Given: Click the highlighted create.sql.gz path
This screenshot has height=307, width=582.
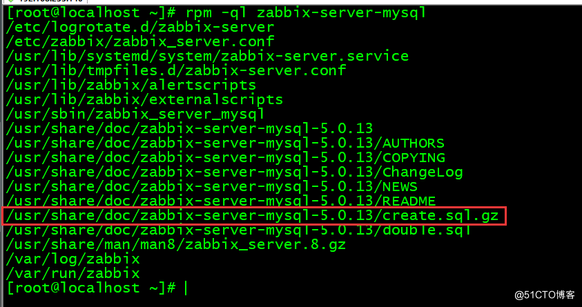Looking at the screenshot, I should click(x=253, y=215).
